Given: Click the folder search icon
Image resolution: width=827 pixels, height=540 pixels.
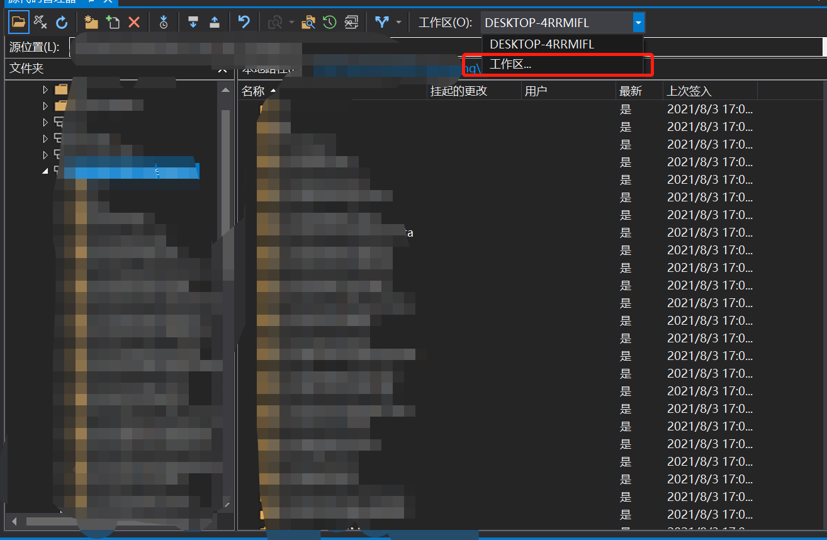Looking at the screenshot, I should (308, 23).
